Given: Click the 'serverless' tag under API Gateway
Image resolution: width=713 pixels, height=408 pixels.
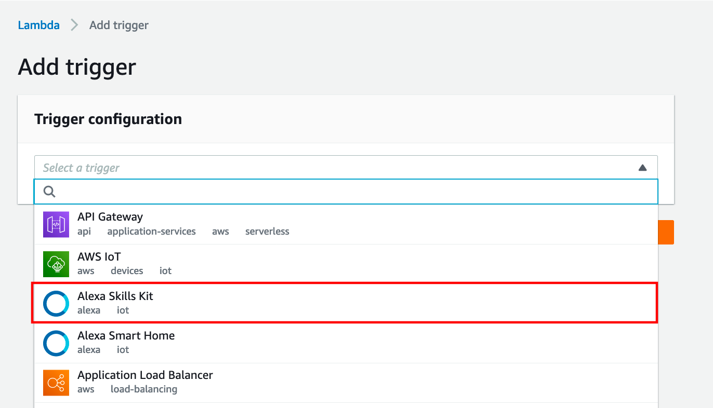Looking at the screenshot, I should point(267,232).
